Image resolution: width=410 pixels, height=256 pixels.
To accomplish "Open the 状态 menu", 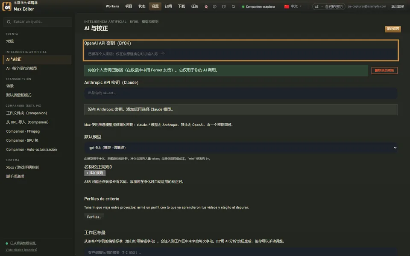I will click(142, 6).
